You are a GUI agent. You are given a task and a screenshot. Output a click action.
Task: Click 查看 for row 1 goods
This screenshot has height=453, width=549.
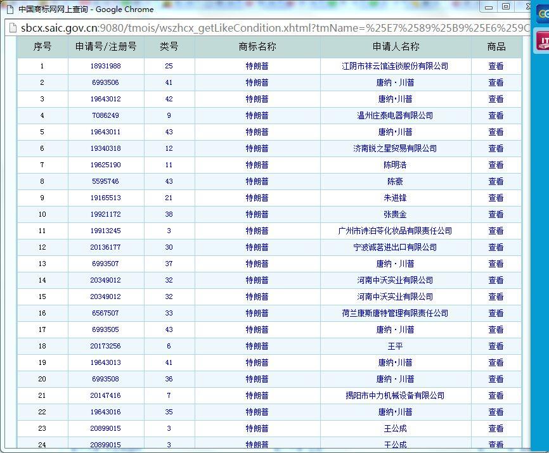pos(496,66)
